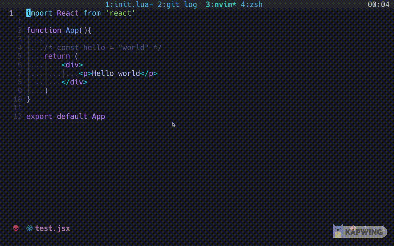The image size is (394, 246).
Task: Place cursor on 'React' in the import line
Action: [68, 13]
